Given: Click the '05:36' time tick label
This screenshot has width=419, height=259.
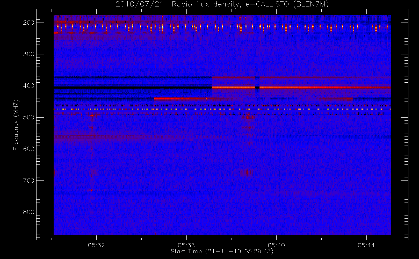Looking at the screenshot, I should (x=186, y=245).
